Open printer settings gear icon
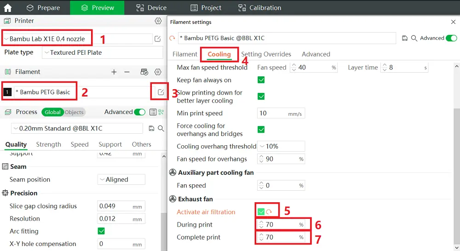 coord(158,21)
